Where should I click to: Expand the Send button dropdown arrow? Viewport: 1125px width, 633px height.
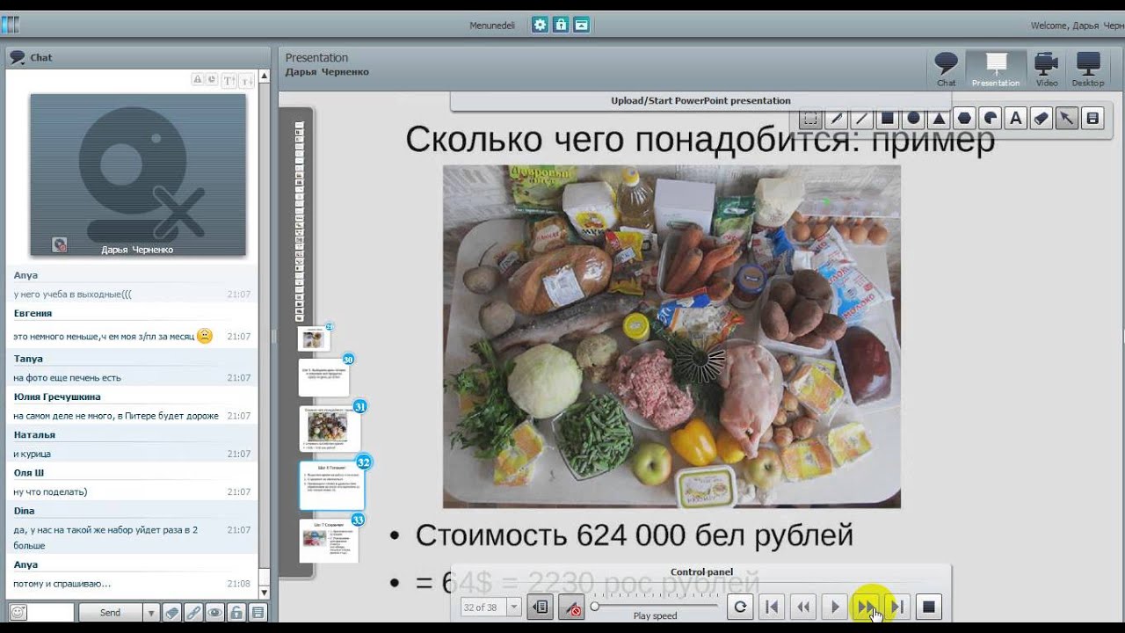click(150, 613)
